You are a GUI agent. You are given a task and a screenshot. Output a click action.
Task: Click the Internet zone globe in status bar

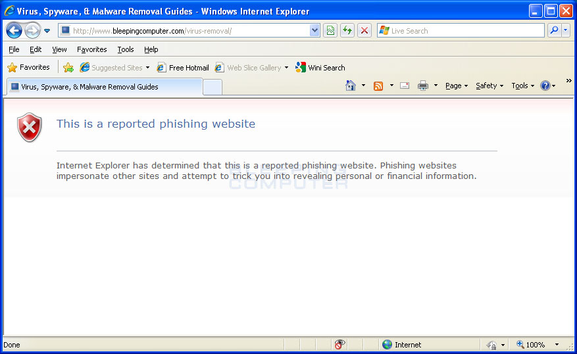(387, 344)
